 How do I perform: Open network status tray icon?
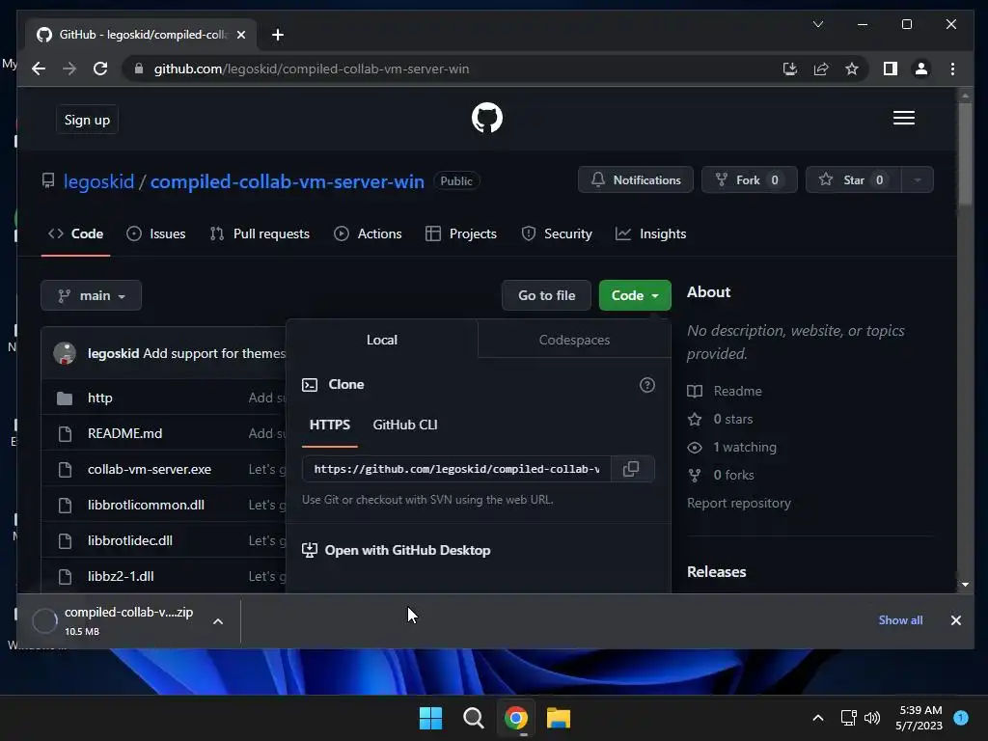click(x=848, y=718)
